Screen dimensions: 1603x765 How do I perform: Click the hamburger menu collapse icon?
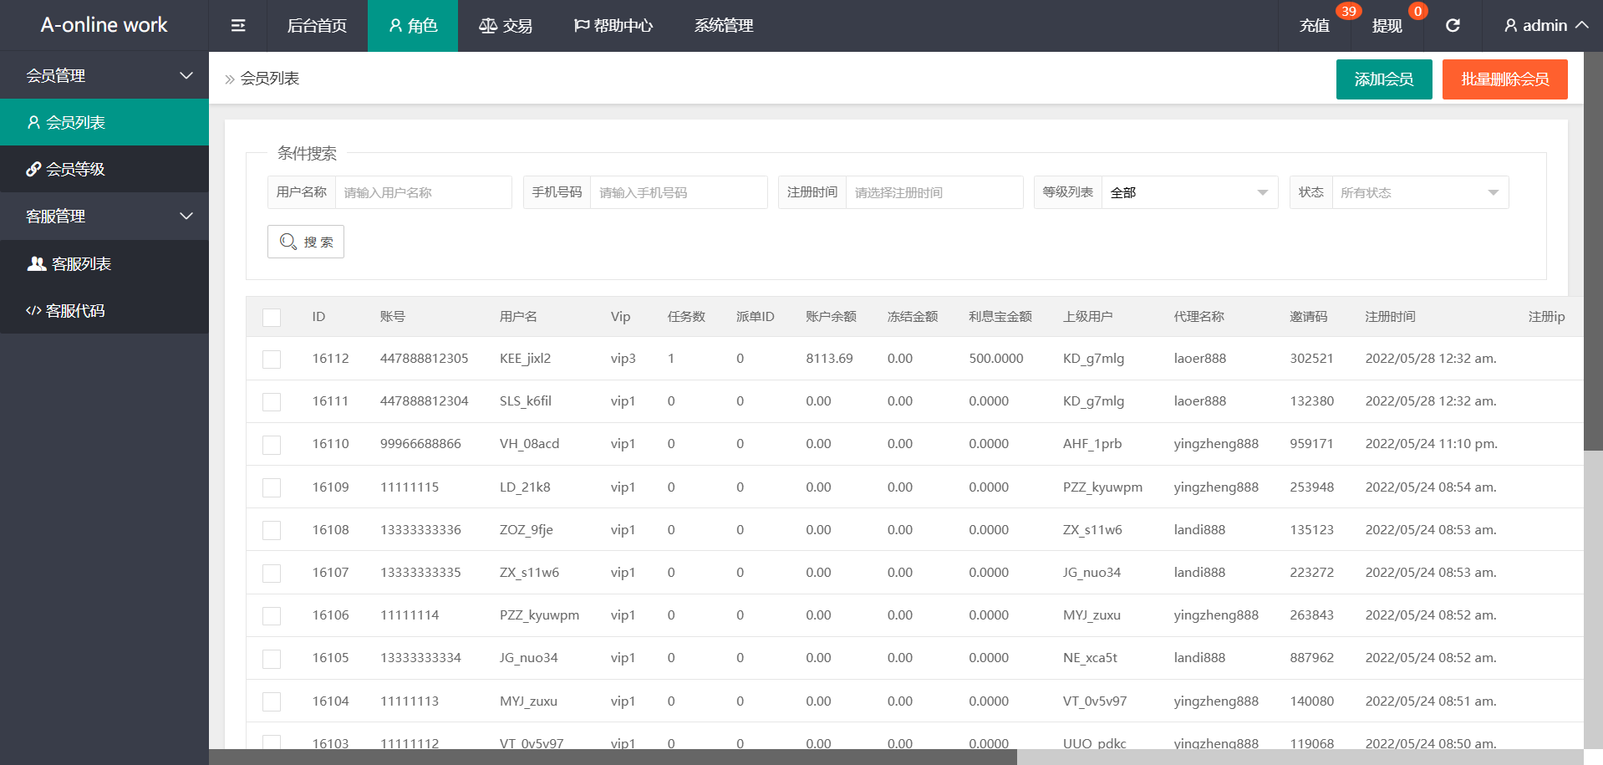238,26
